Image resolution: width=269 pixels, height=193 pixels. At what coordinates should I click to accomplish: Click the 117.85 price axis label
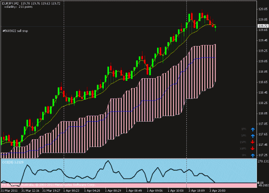263,124
